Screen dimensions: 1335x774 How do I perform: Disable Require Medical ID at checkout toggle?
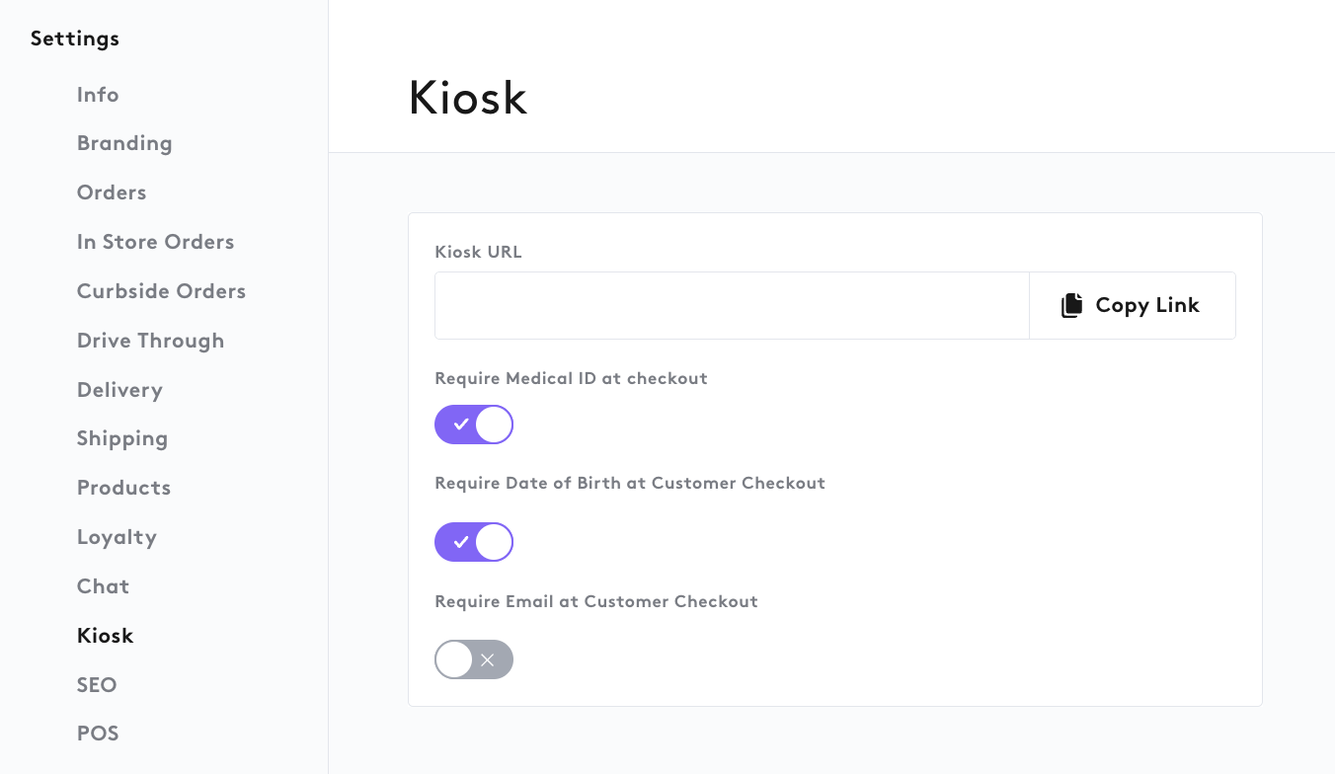coord(474,425)
